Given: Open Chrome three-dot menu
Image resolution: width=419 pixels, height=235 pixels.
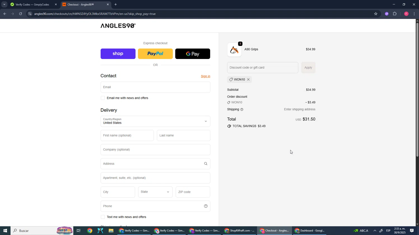Looking at the screenshot, I should (414, 14).
